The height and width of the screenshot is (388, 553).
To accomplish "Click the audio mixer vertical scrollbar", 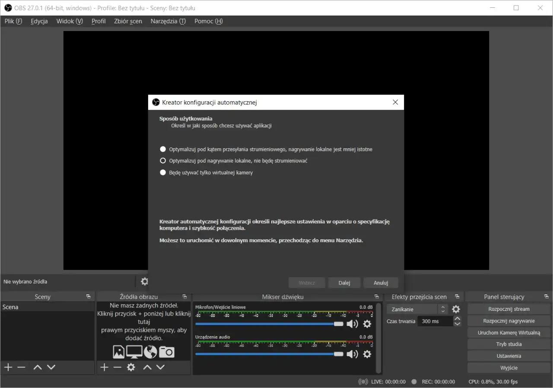I will (x=379, y=337).
